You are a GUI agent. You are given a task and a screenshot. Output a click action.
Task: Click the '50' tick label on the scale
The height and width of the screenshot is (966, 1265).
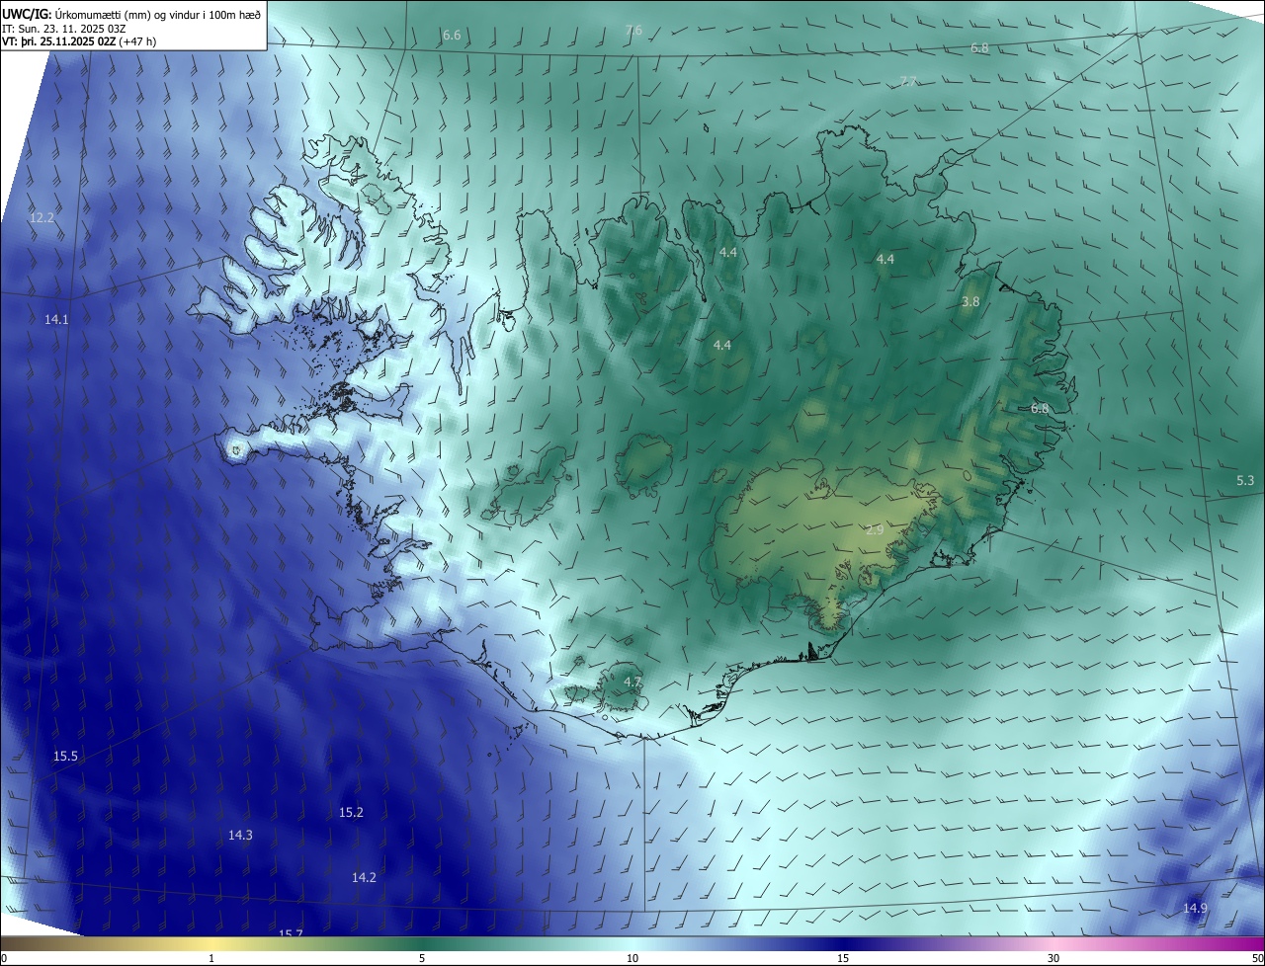(x=1257, y=958)
